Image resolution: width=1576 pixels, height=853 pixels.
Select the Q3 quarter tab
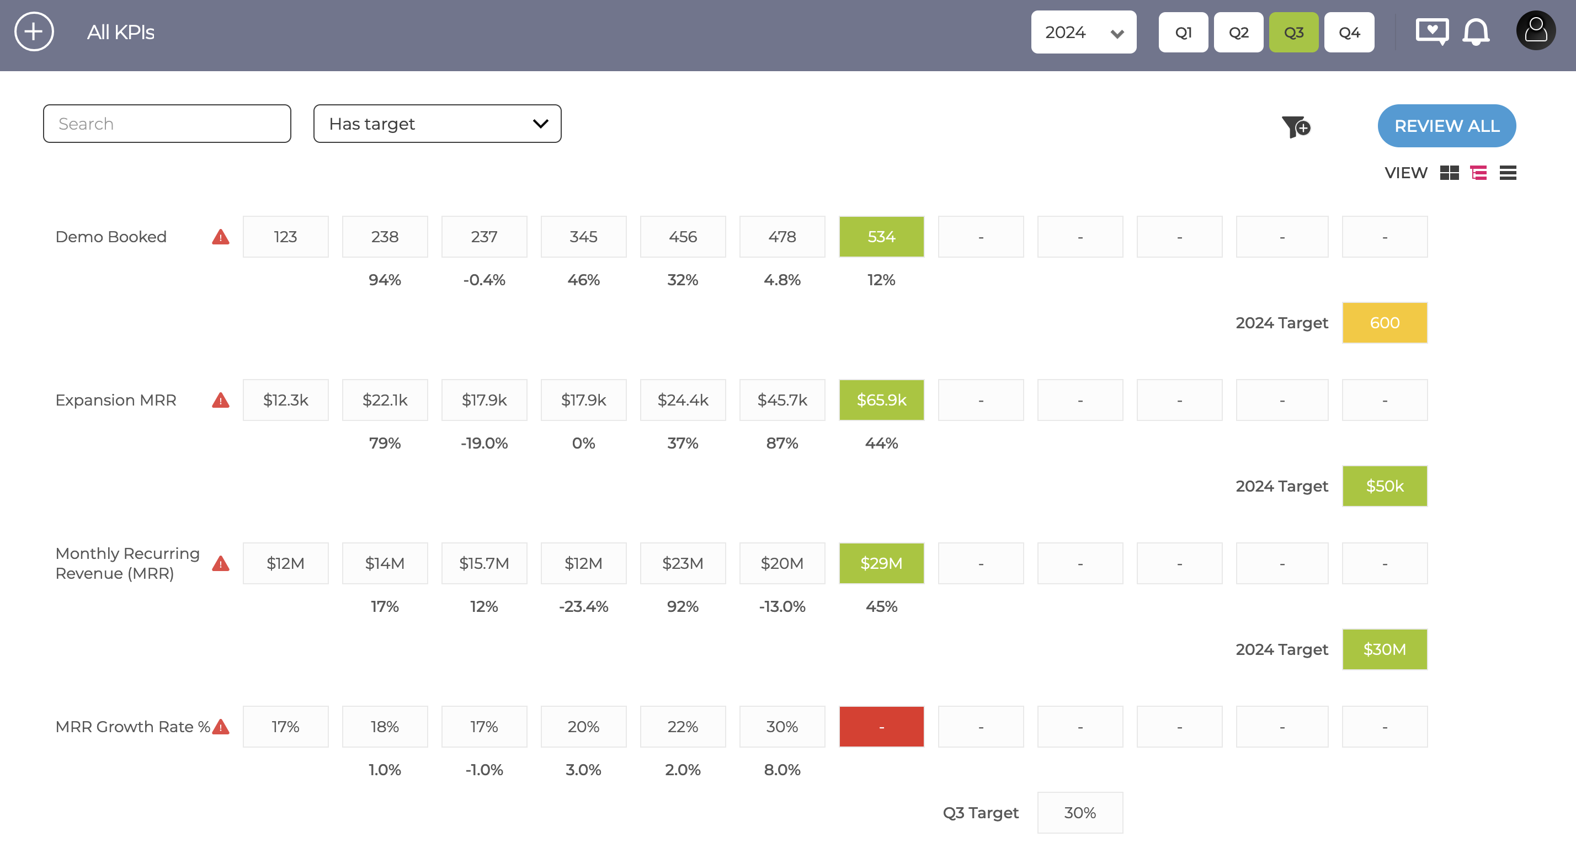pos(1293,32)
